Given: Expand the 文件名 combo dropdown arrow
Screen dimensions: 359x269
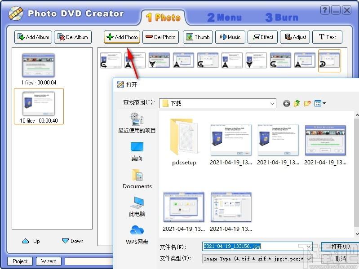Looking at the screenshot, I should coord(309,247).
